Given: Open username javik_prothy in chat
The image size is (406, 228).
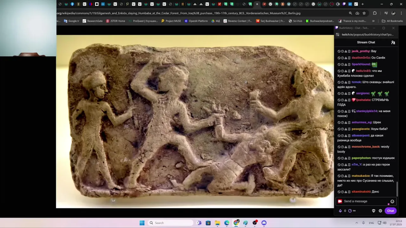Looking at the screenshot, I should pos(361,51).
